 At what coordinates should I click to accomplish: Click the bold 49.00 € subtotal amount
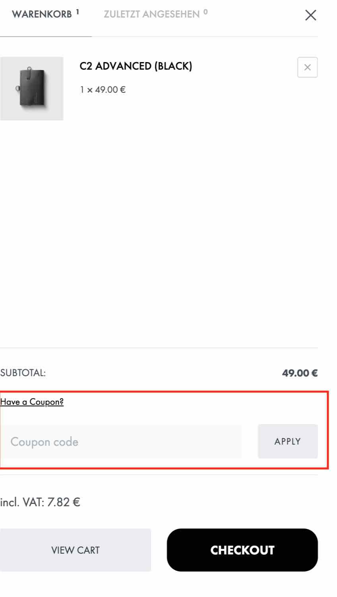pyautogui.click(x=300, y=373)
